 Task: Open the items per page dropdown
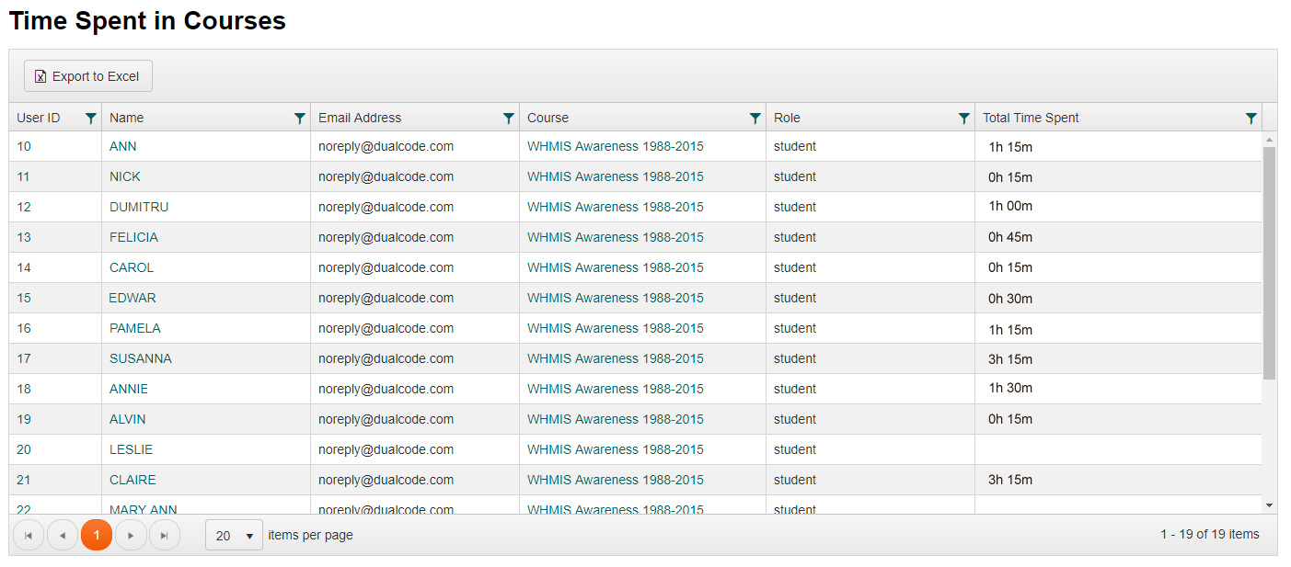[234, 535]
